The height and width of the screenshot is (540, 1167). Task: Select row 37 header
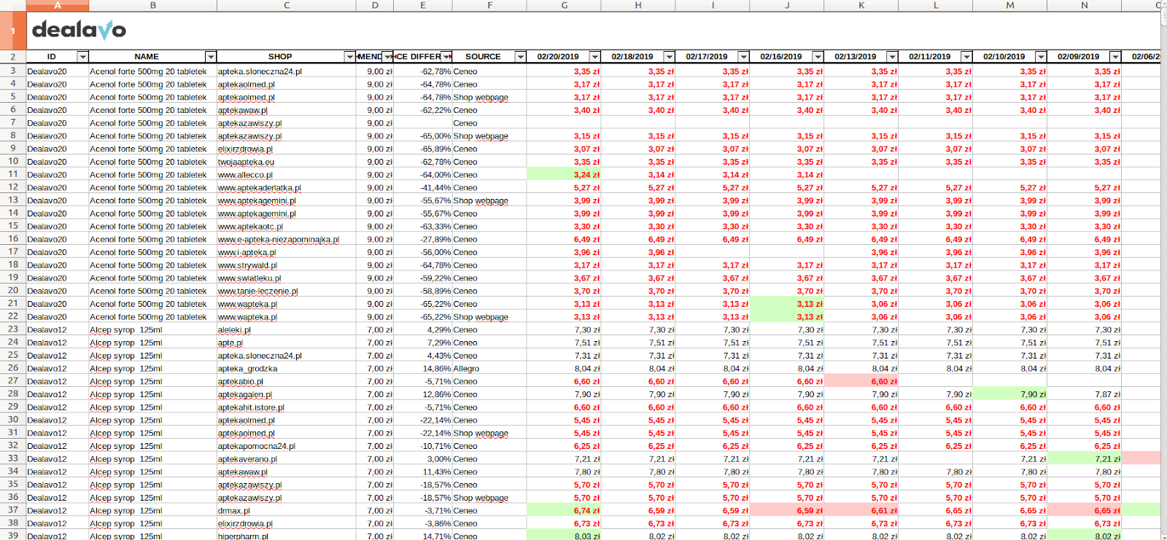[x=13, y=510]
